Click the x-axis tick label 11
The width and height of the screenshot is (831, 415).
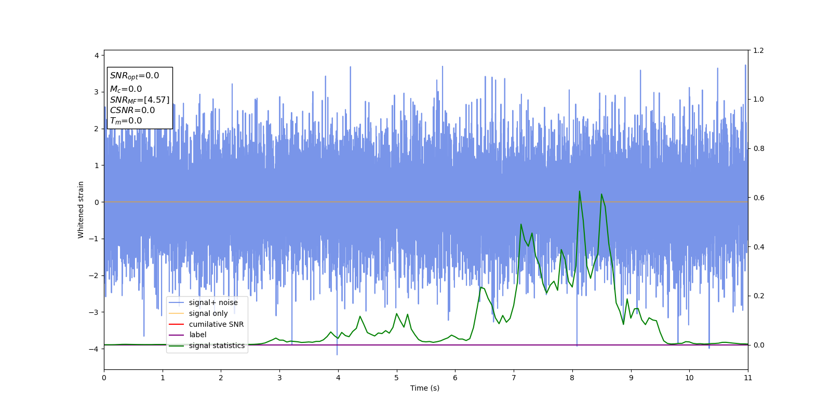point(748,378)
